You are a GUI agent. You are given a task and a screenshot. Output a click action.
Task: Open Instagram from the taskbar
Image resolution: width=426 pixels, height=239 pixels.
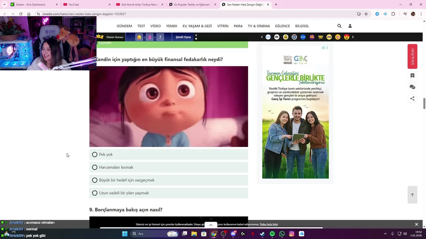coord(292,234)
